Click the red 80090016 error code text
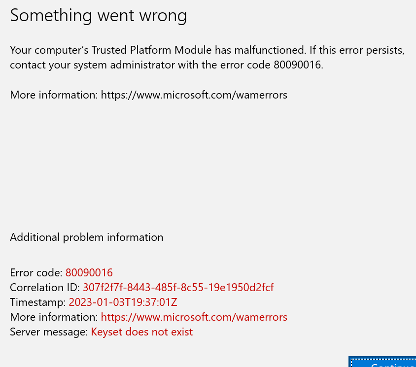The height and width of the screenshot is (367, 416). (x=89, y=272)
